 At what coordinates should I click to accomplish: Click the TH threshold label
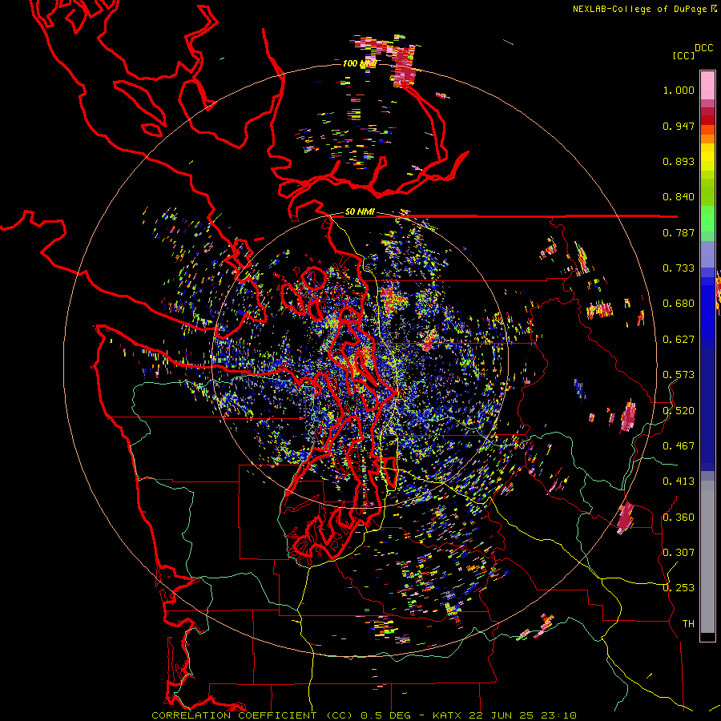tap(688, 623)
